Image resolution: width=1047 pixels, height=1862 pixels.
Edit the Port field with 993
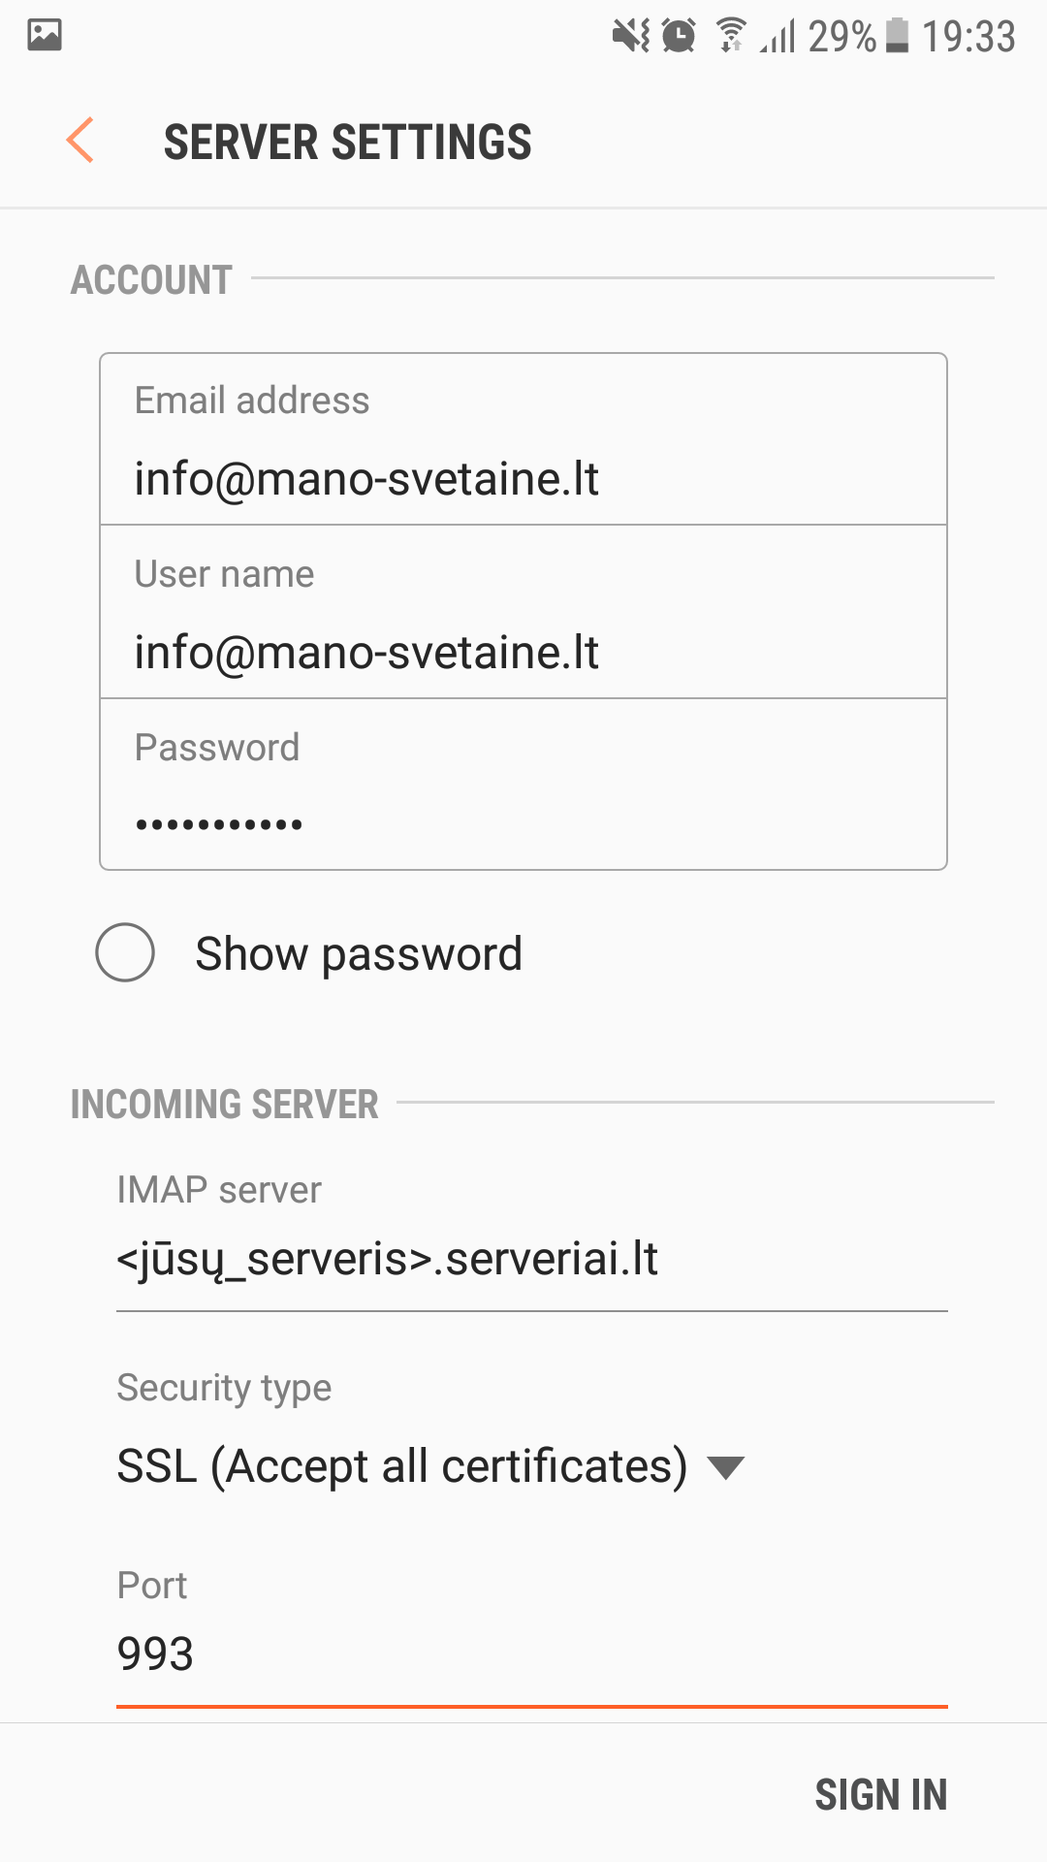tap(529, 1653)
